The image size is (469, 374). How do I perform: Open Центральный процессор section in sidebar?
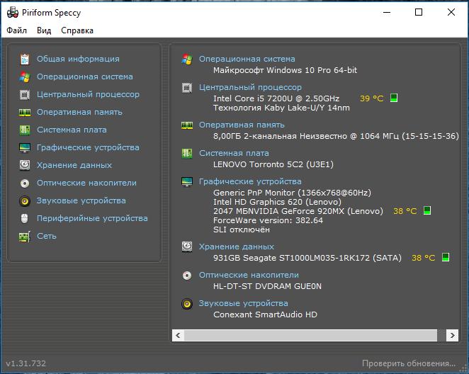[88, 94]
